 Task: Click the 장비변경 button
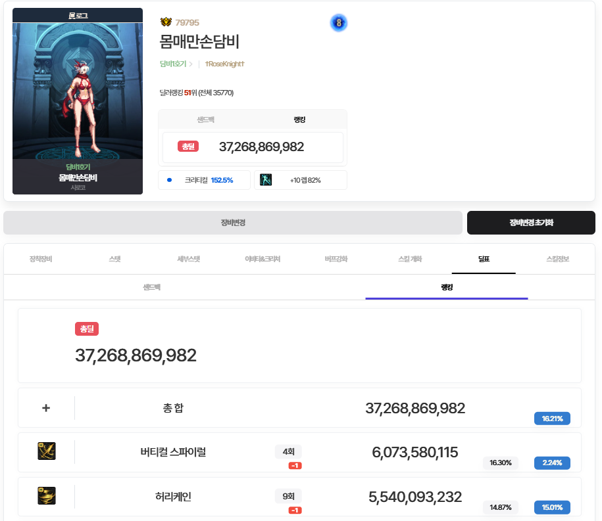[x=233, y=223]
